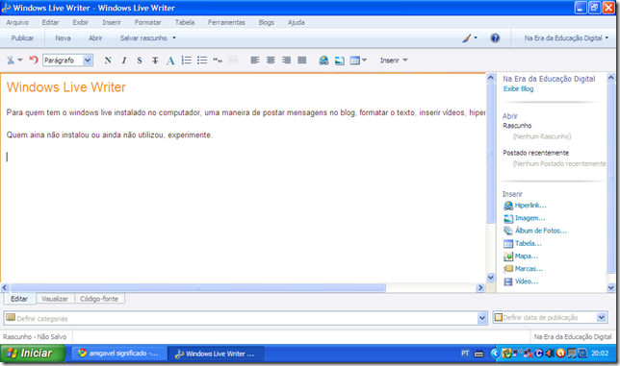The height and width of the screenshot is (366, 620).
Task: Switch to amigavel significado taskbar item
Action: pyautogui.click(x=118, y=354)
